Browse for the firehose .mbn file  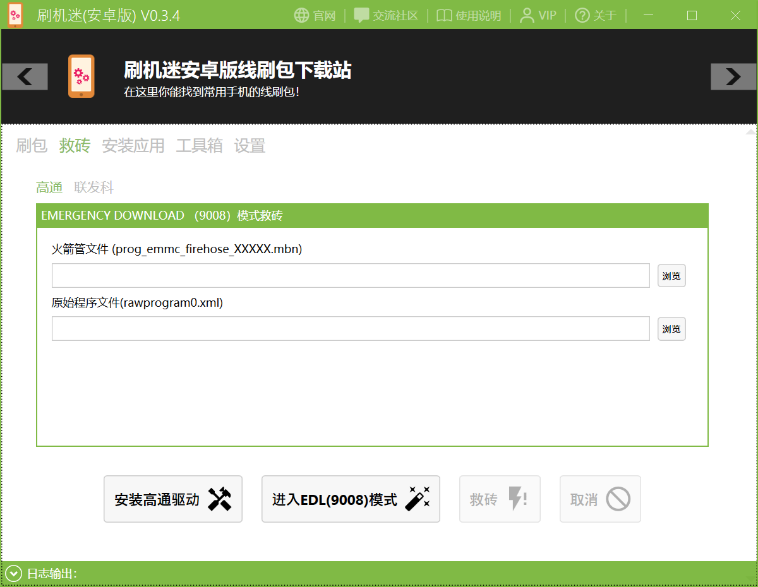671,276
